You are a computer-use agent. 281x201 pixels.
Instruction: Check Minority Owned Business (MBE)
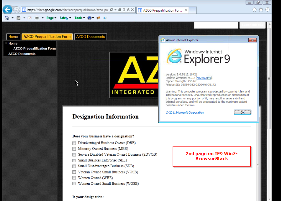coord(74,149)
